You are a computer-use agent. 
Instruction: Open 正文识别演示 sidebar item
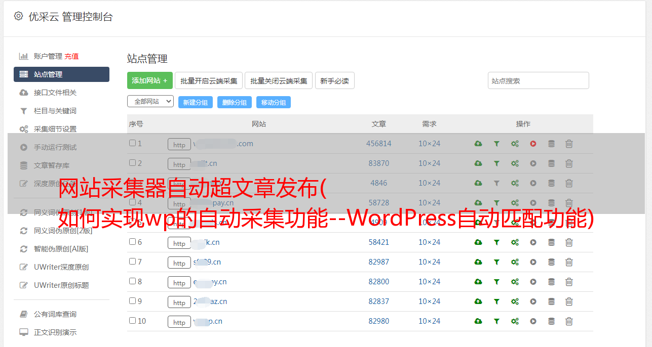click(x=55, y=332)
